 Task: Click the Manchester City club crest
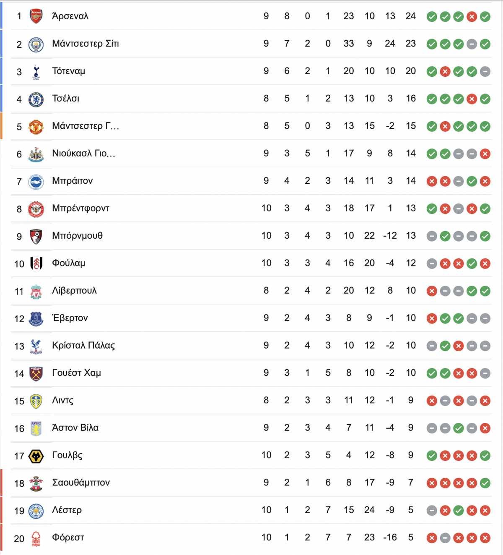[36, 44]
